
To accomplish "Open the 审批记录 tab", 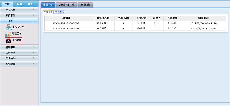I will point(85,5).
